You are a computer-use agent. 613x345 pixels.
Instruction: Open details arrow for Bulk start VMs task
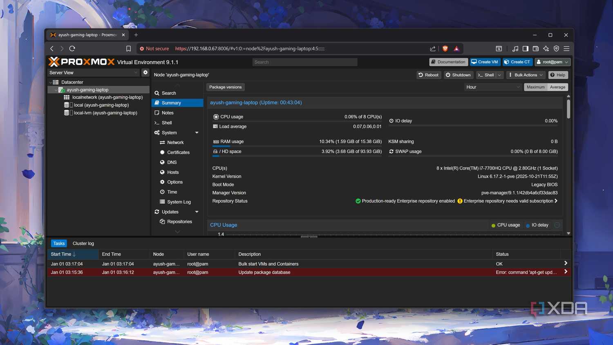(566, 263)
